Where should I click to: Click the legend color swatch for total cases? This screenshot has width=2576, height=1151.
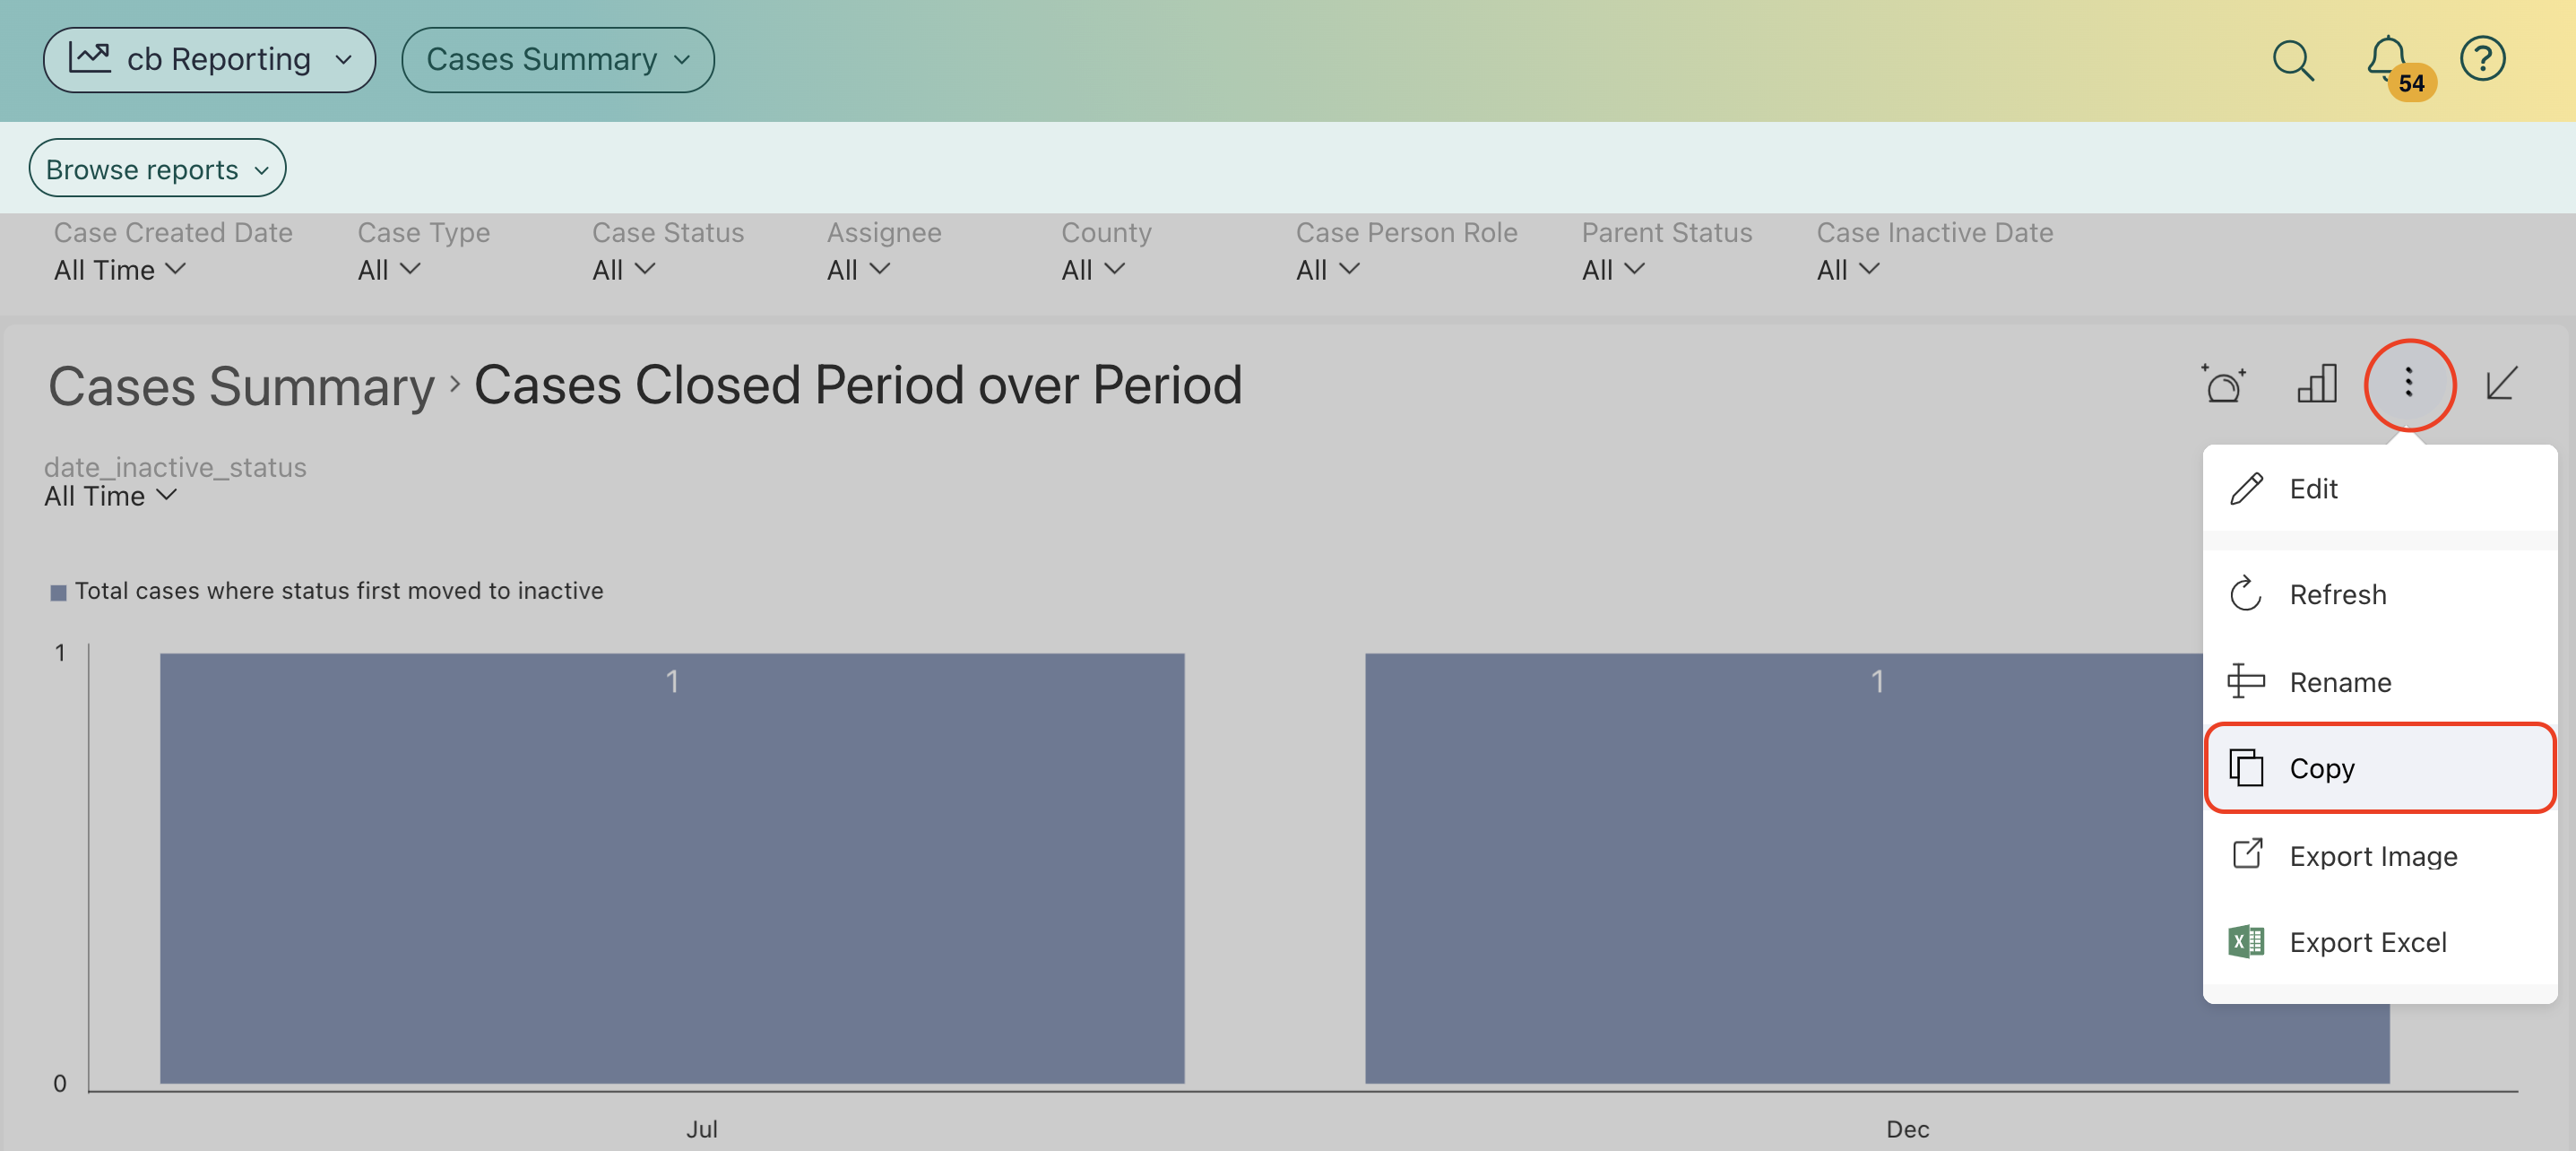58,593
